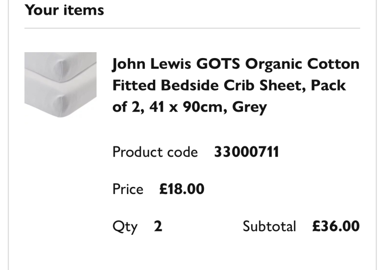Click the divider line below "Your items"
The height and width of the screenshot is (270, 382).
click(x=192, y=28)
